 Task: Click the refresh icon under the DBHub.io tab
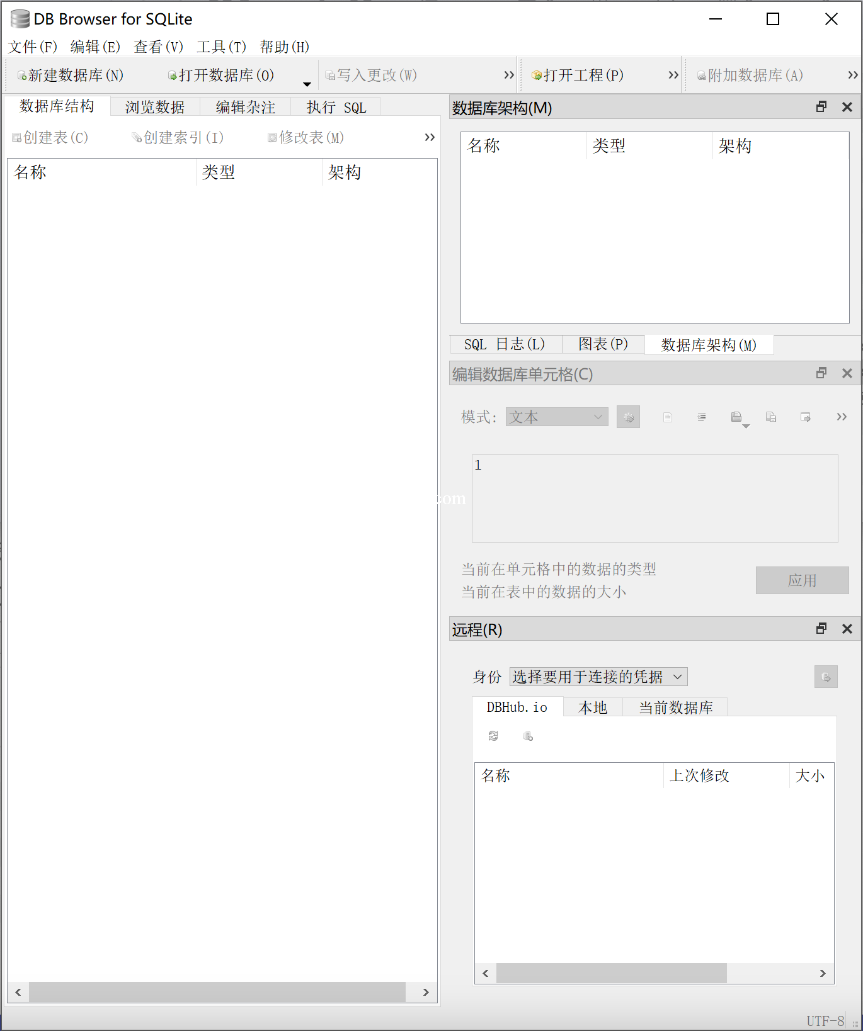(493, 736)
